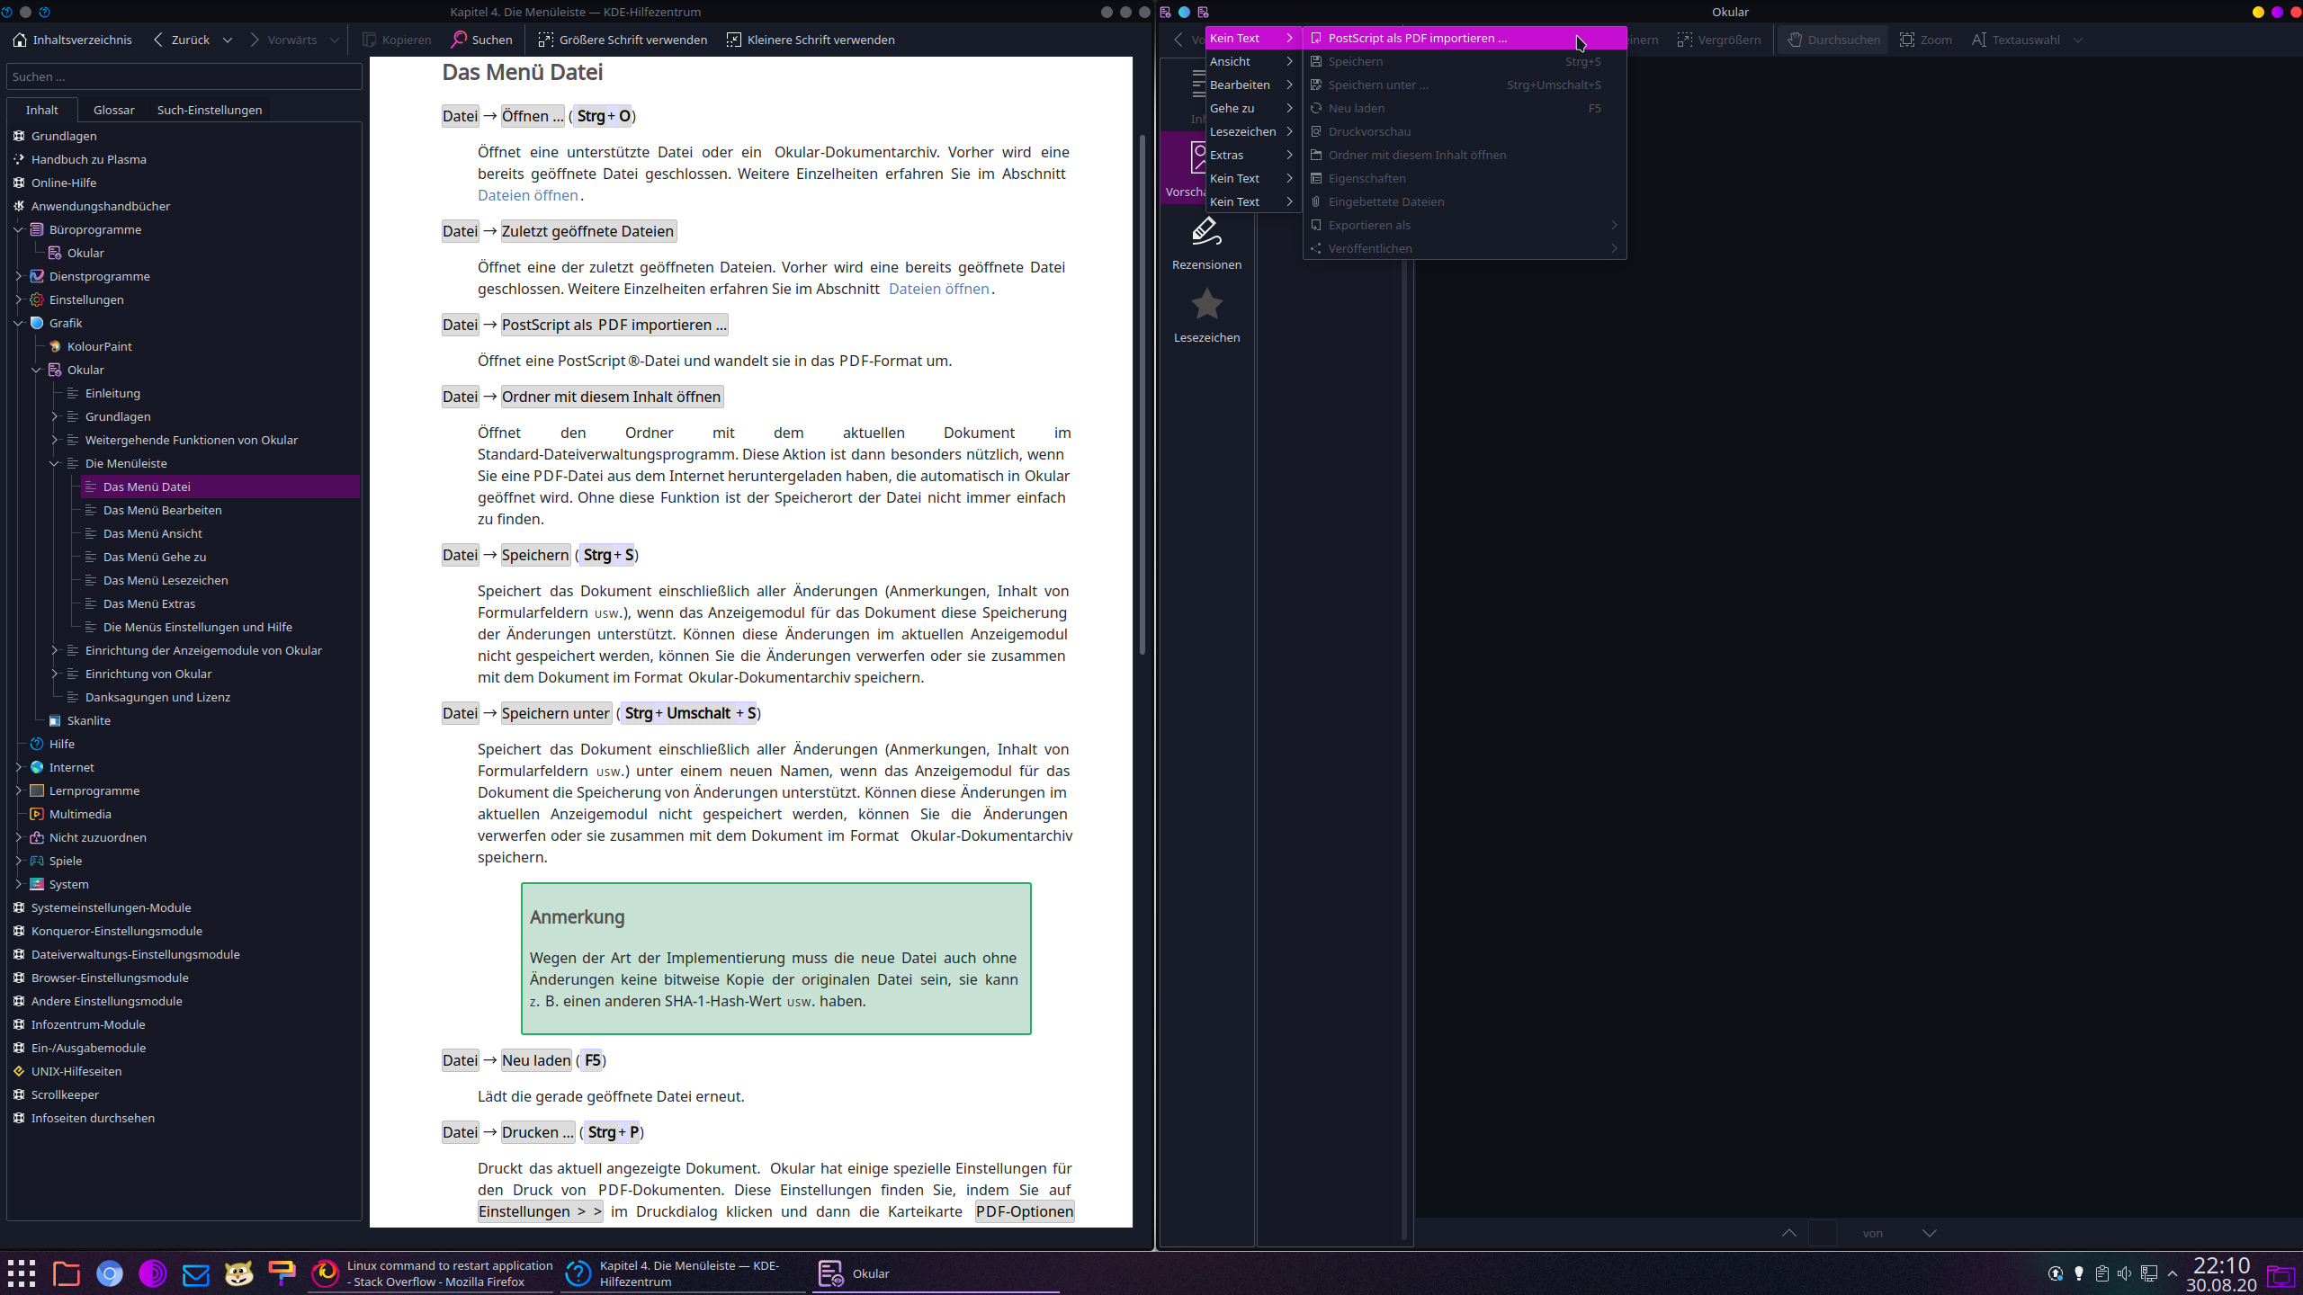Click Kleinere Schrift verwenden icon
Screen dimensions: 2303x1295
(734, 40)
